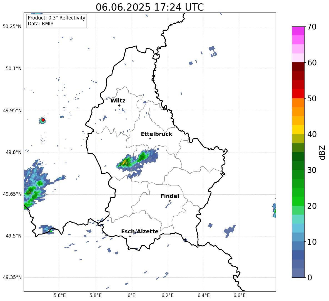Click the 6.4°E longitude label

point(203,295)
